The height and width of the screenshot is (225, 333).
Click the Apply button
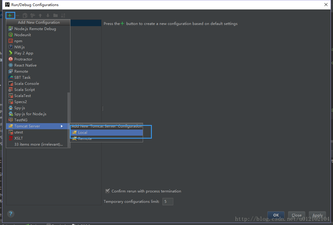point(317,215)
